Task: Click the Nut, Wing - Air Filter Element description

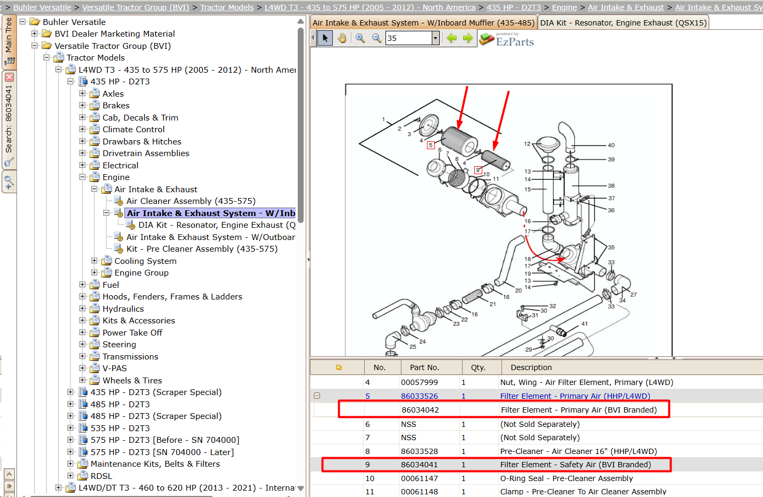Action: [x=586, y=382]
